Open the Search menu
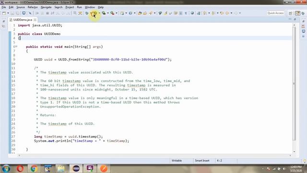307x173 pixels. click(x=59, y=7)
